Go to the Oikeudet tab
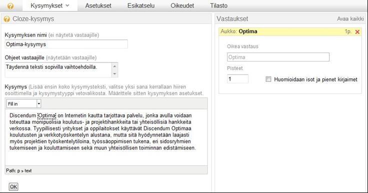The image size is (368, 193). (182, 5)
